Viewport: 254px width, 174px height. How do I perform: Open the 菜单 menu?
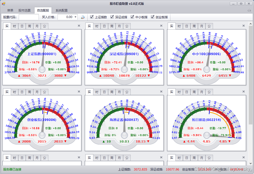coord(10,10)
